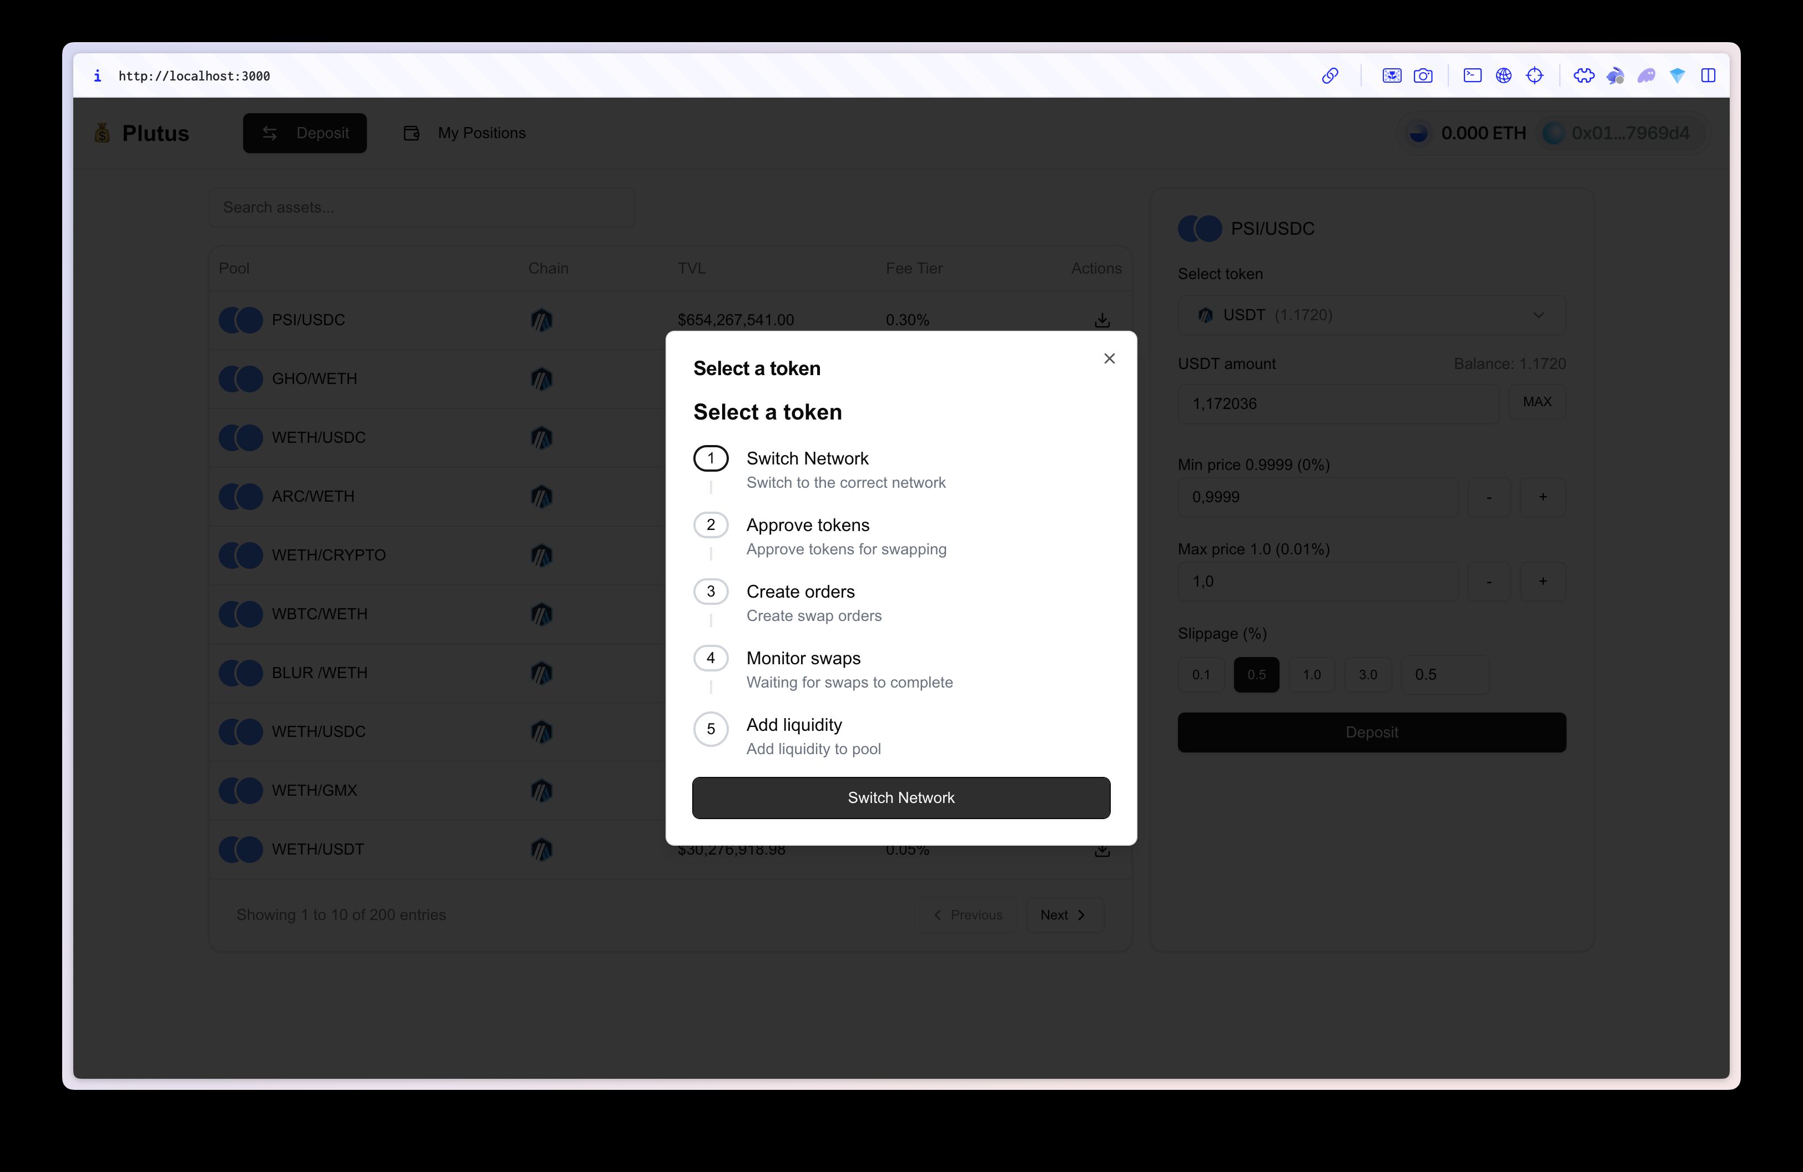Toggle 1.0% slippage option

point(1310,674)
